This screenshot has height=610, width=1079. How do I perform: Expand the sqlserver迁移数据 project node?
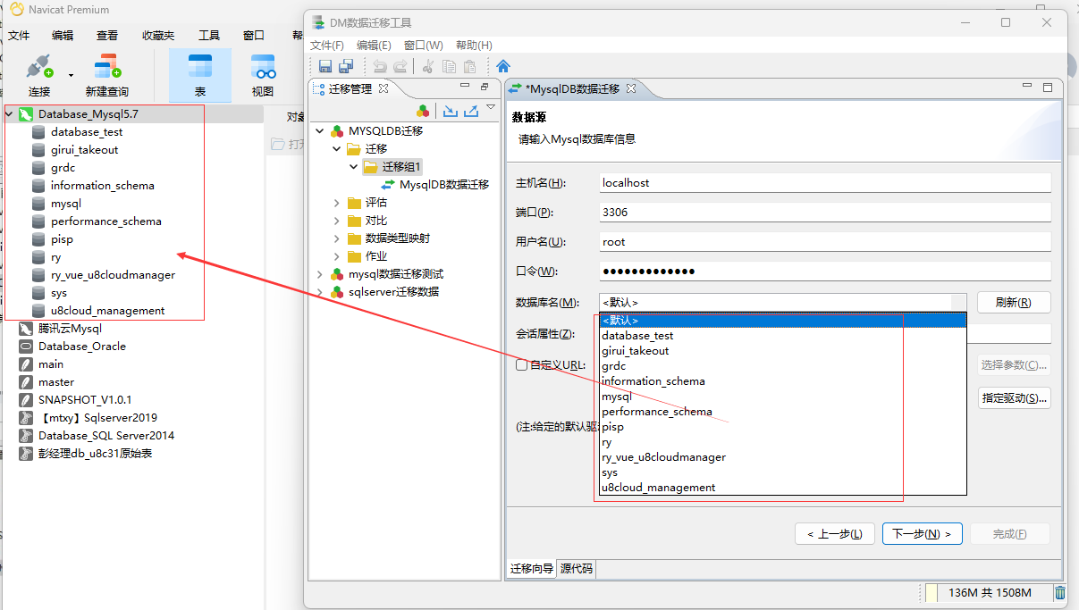tap(320, 292)
